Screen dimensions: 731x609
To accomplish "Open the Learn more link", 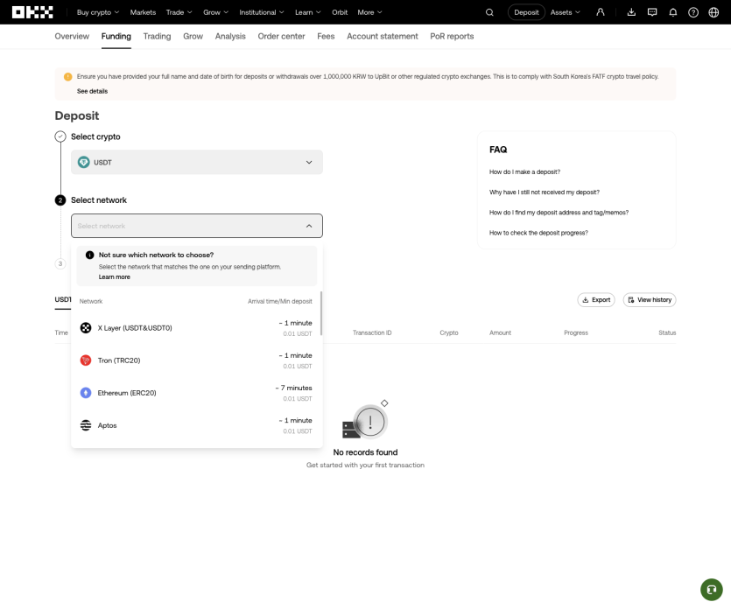I will (114, 276).
